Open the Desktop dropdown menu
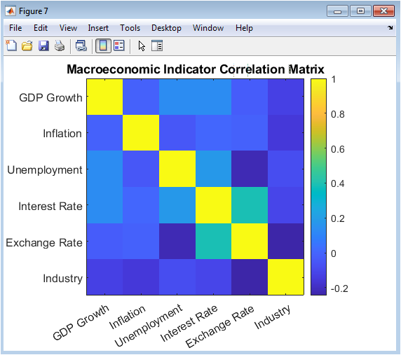The width and height of the screenshot is (401, 355). click(166, 28)
